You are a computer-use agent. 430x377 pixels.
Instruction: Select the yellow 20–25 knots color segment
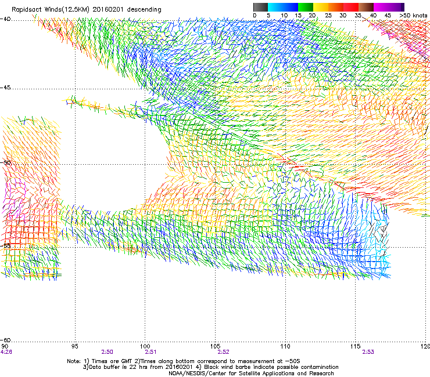click(x=321, y=7)
